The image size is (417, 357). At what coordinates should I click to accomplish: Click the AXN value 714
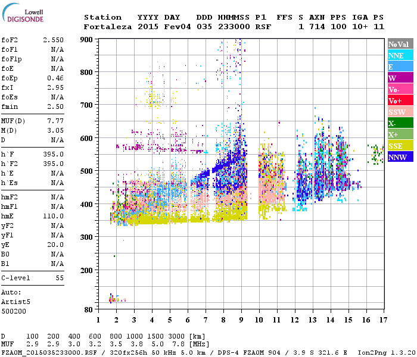(x=317, y=27)
